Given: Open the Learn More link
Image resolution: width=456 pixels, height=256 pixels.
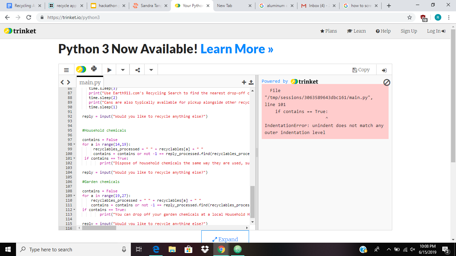Looking at the screenshot, I should tap(237, 49).
